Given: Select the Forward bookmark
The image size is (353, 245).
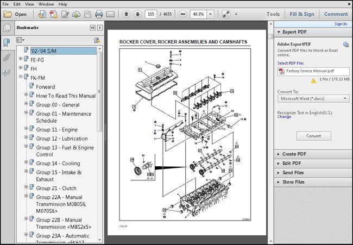Looking at the screenshot, I should tap(45, 87).
